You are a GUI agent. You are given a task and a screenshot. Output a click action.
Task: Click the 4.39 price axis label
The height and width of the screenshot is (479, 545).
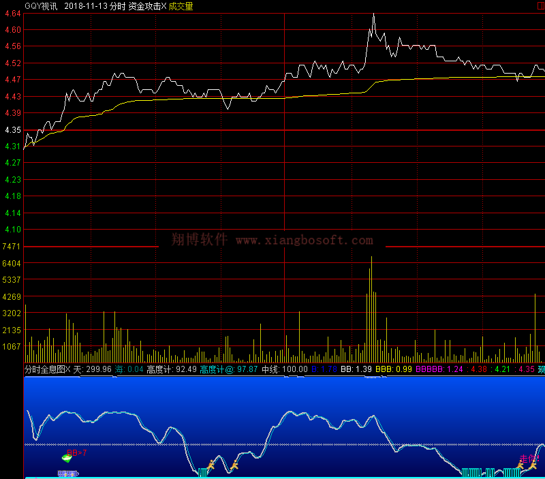point(13,113)
